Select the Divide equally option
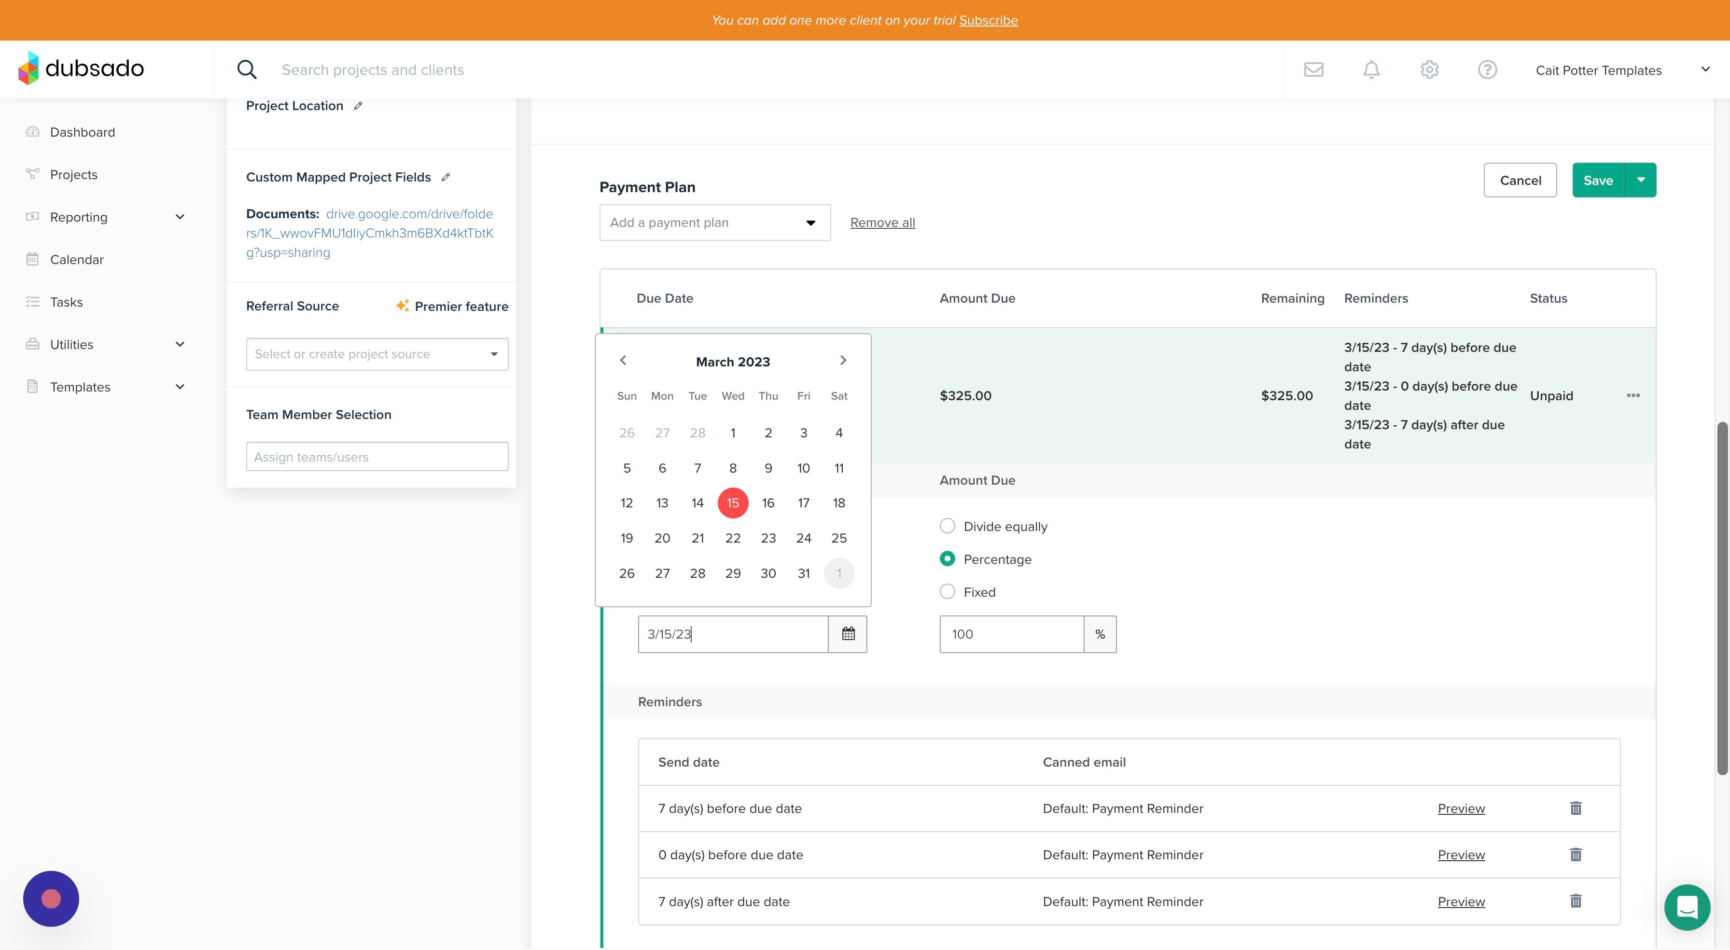This screenshot has height=950, width=1730. [x=947, y=526]
